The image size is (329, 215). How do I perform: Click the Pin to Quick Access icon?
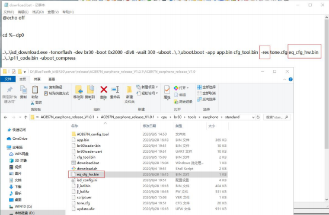9,89
